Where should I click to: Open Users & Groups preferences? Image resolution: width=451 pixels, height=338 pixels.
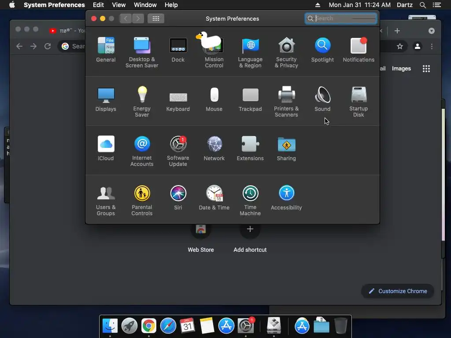coord(106,201)
